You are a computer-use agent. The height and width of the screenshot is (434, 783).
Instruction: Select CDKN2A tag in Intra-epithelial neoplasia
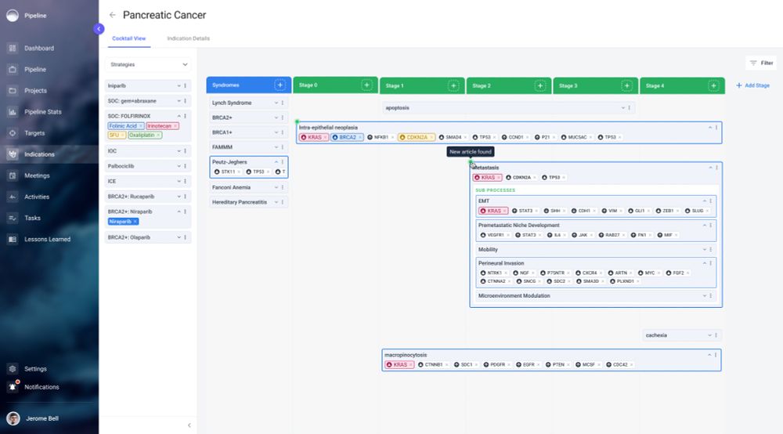(416, 137)
